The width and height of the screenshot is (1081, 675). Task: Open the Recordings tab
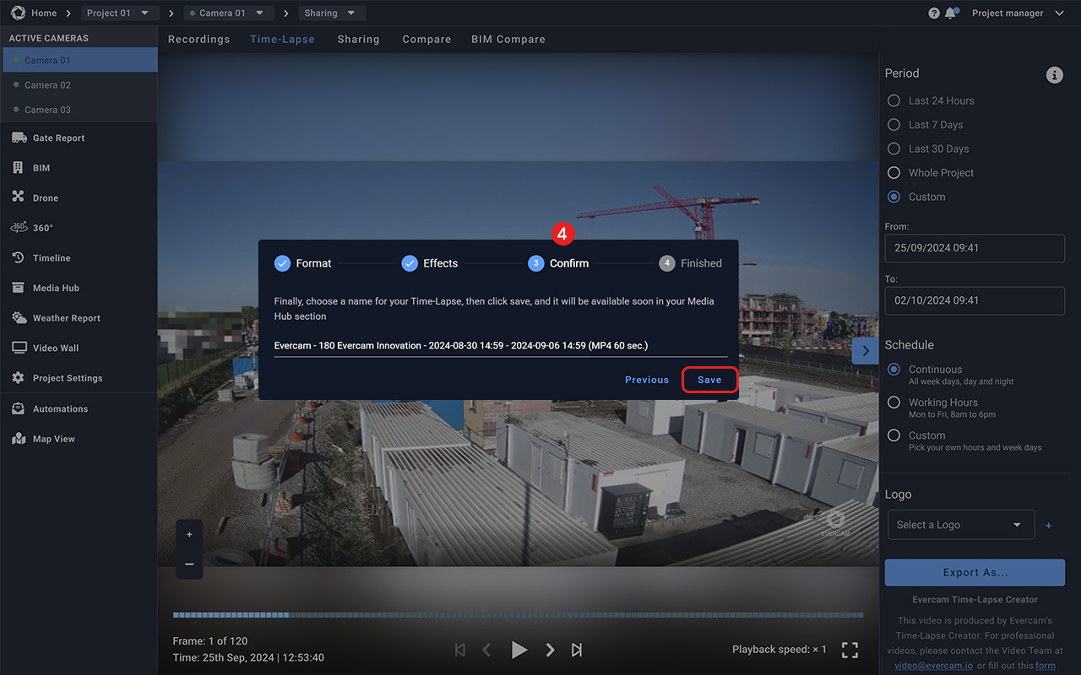(198, 39)
